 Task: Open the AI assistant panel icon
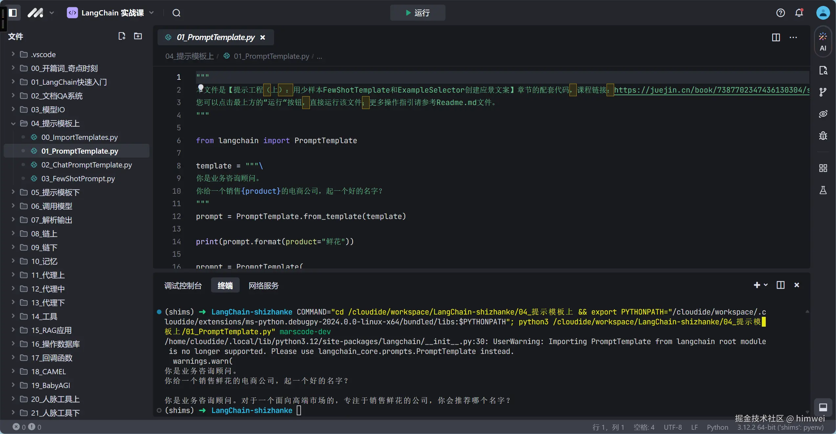823,41
